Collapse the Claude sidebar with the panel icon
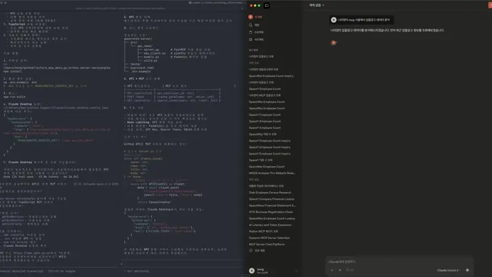 [x=267, y=6]
